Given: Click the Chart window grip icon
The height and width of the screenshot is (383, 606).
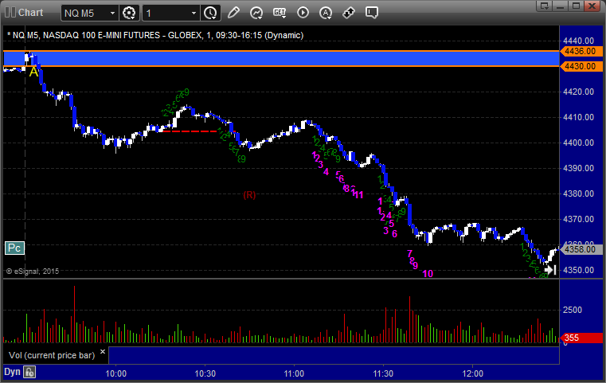Looking at the screenshot, I should coord(10,13).
